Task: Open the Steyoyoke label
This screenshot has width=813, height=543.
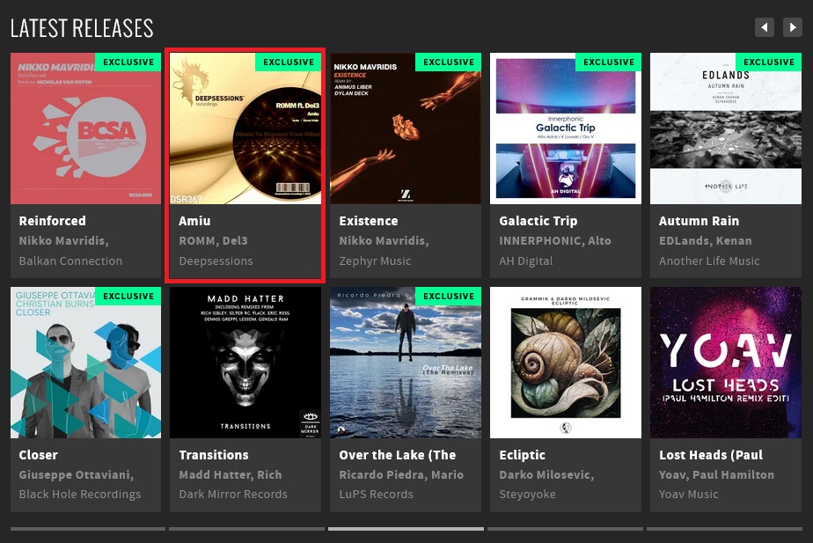Action: (x=527, y=495)
